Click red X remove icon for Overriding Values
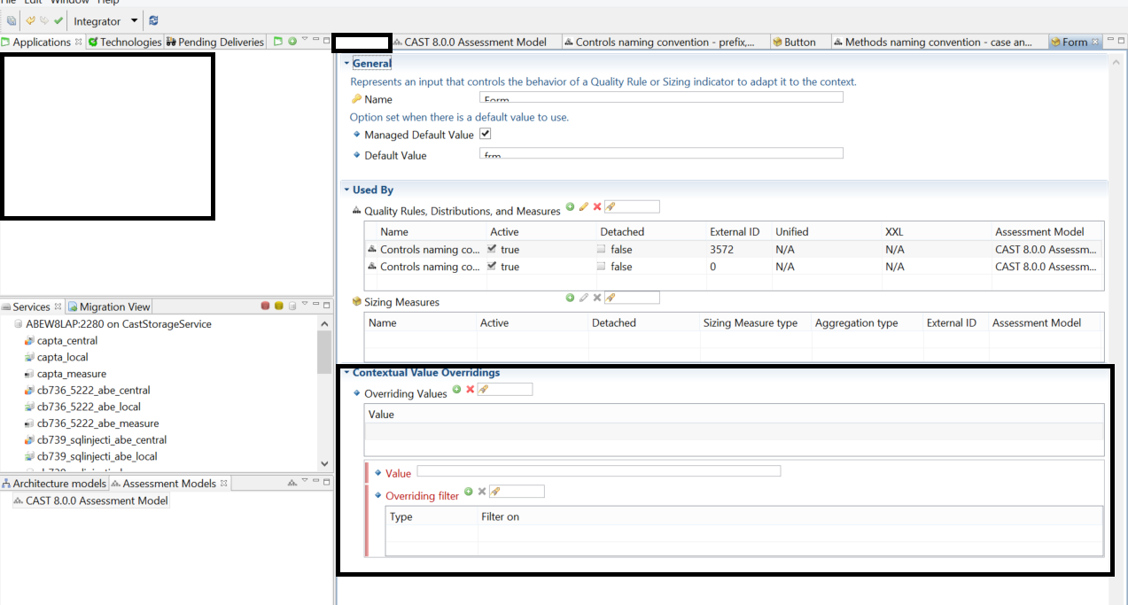The height and width of the screenshot is (605, 1128). [x=470, y=389]
